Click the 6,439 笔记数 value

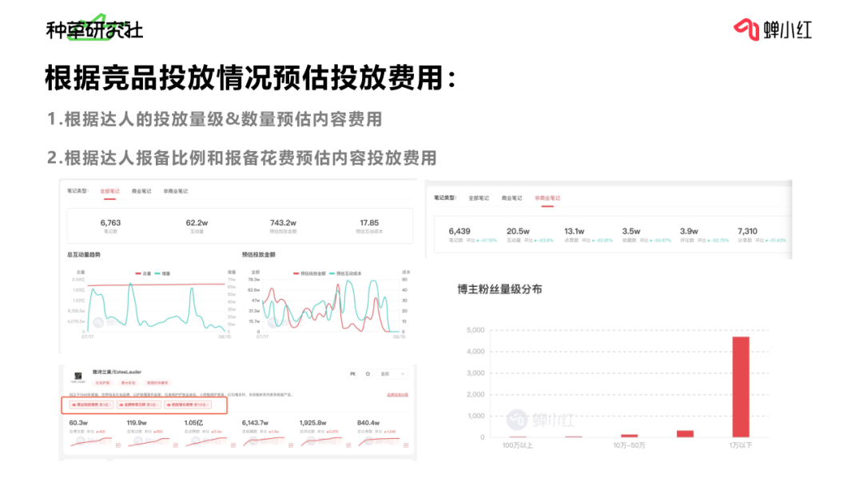pyautogui.click(x=459, y=231)
